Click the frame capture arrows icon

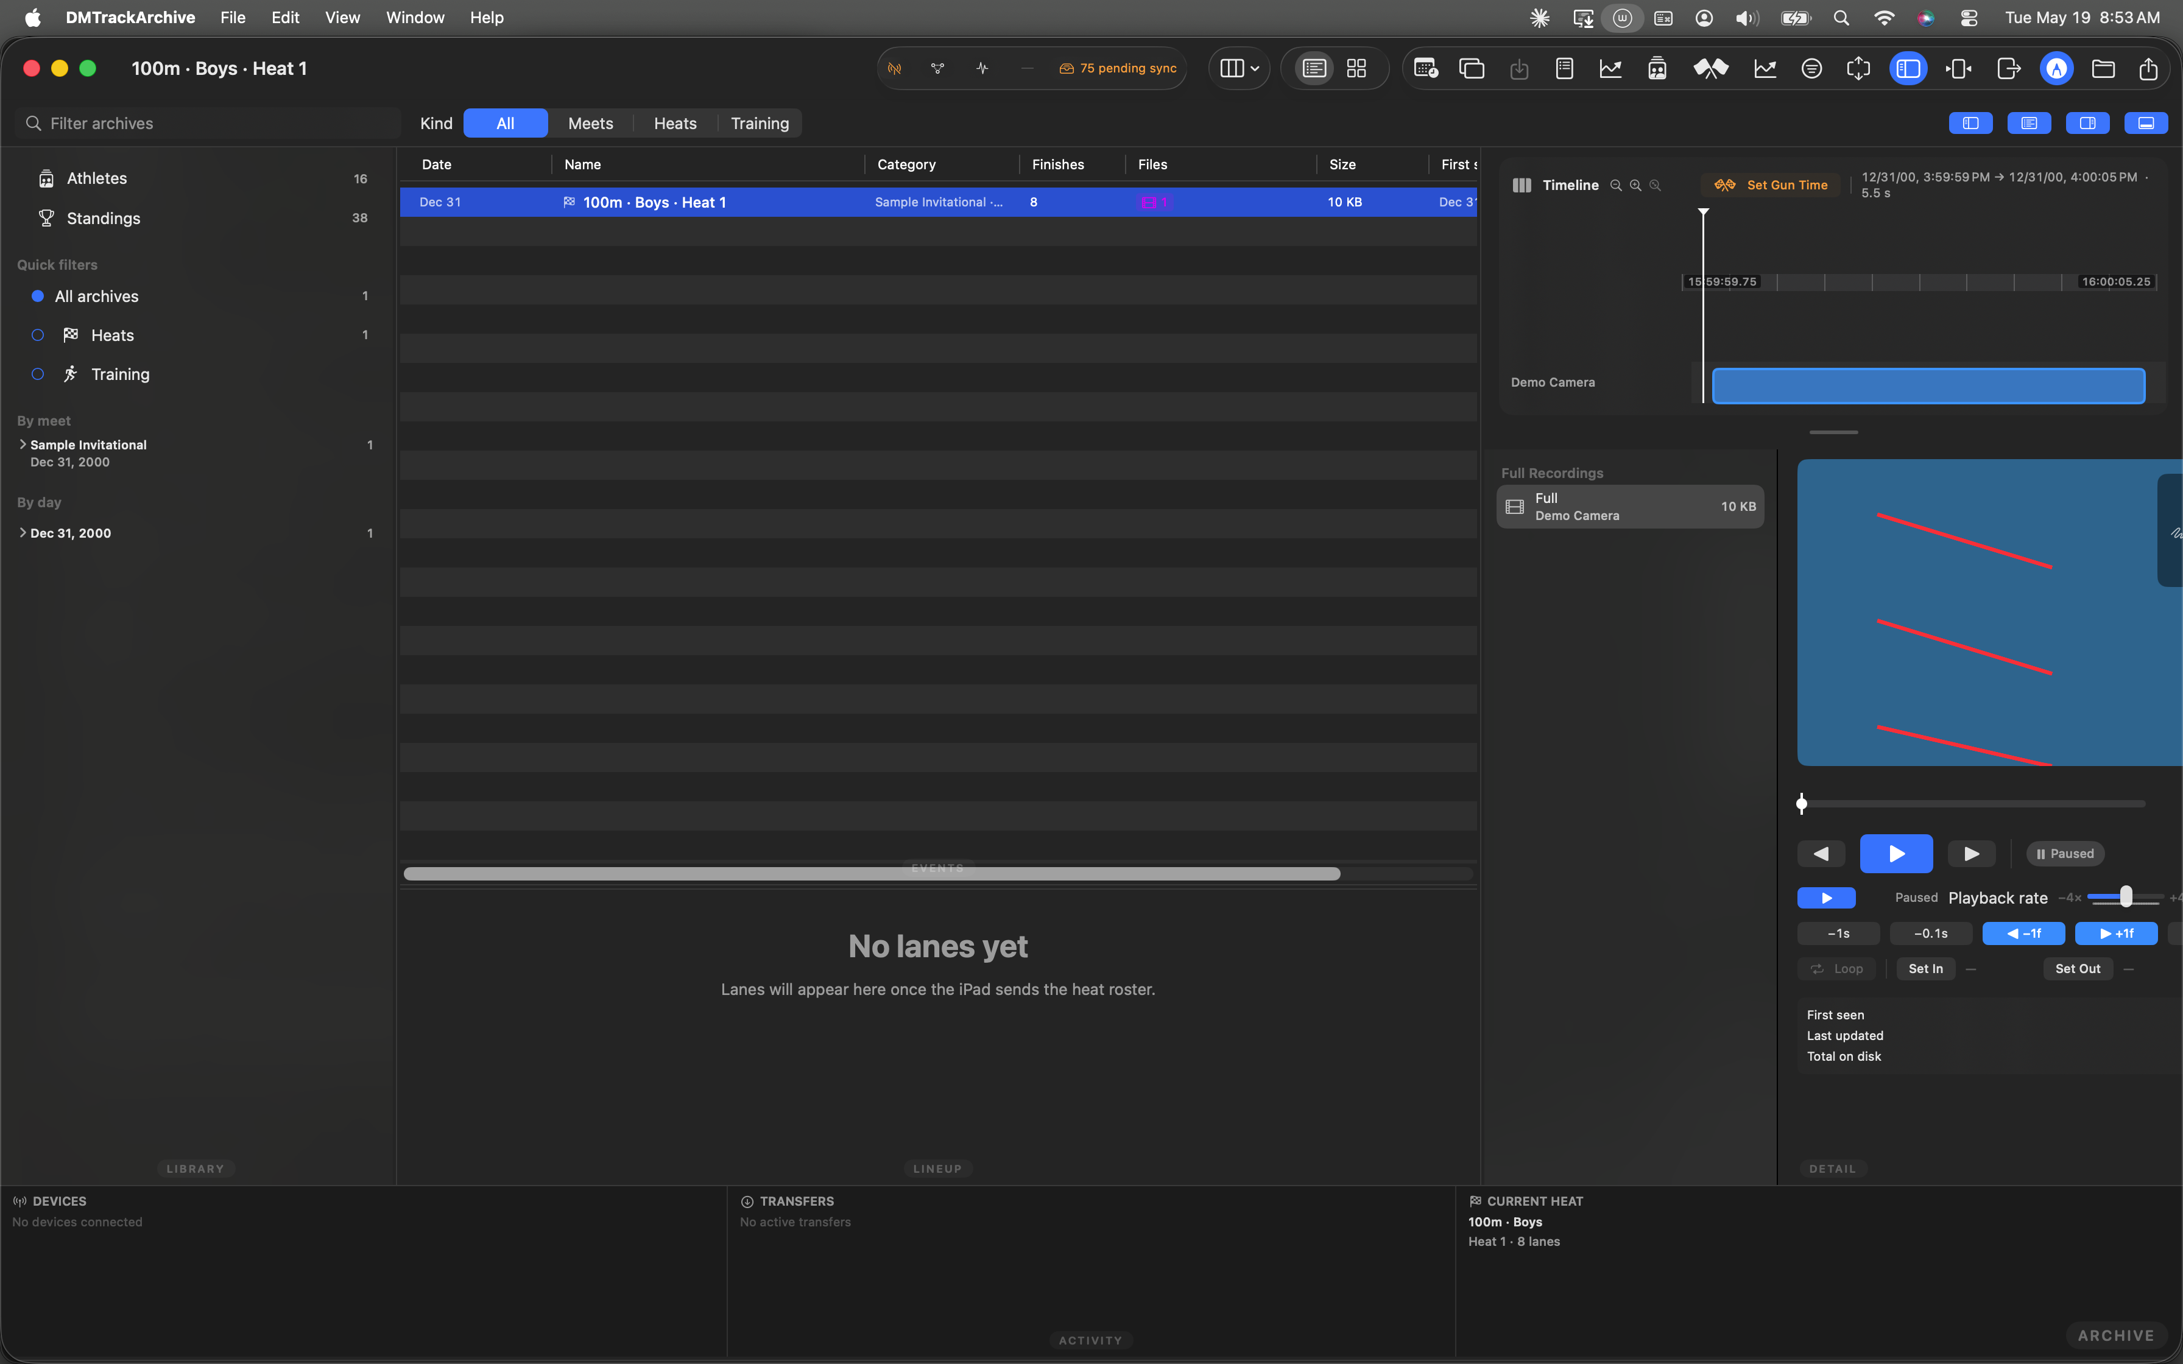1859,69
